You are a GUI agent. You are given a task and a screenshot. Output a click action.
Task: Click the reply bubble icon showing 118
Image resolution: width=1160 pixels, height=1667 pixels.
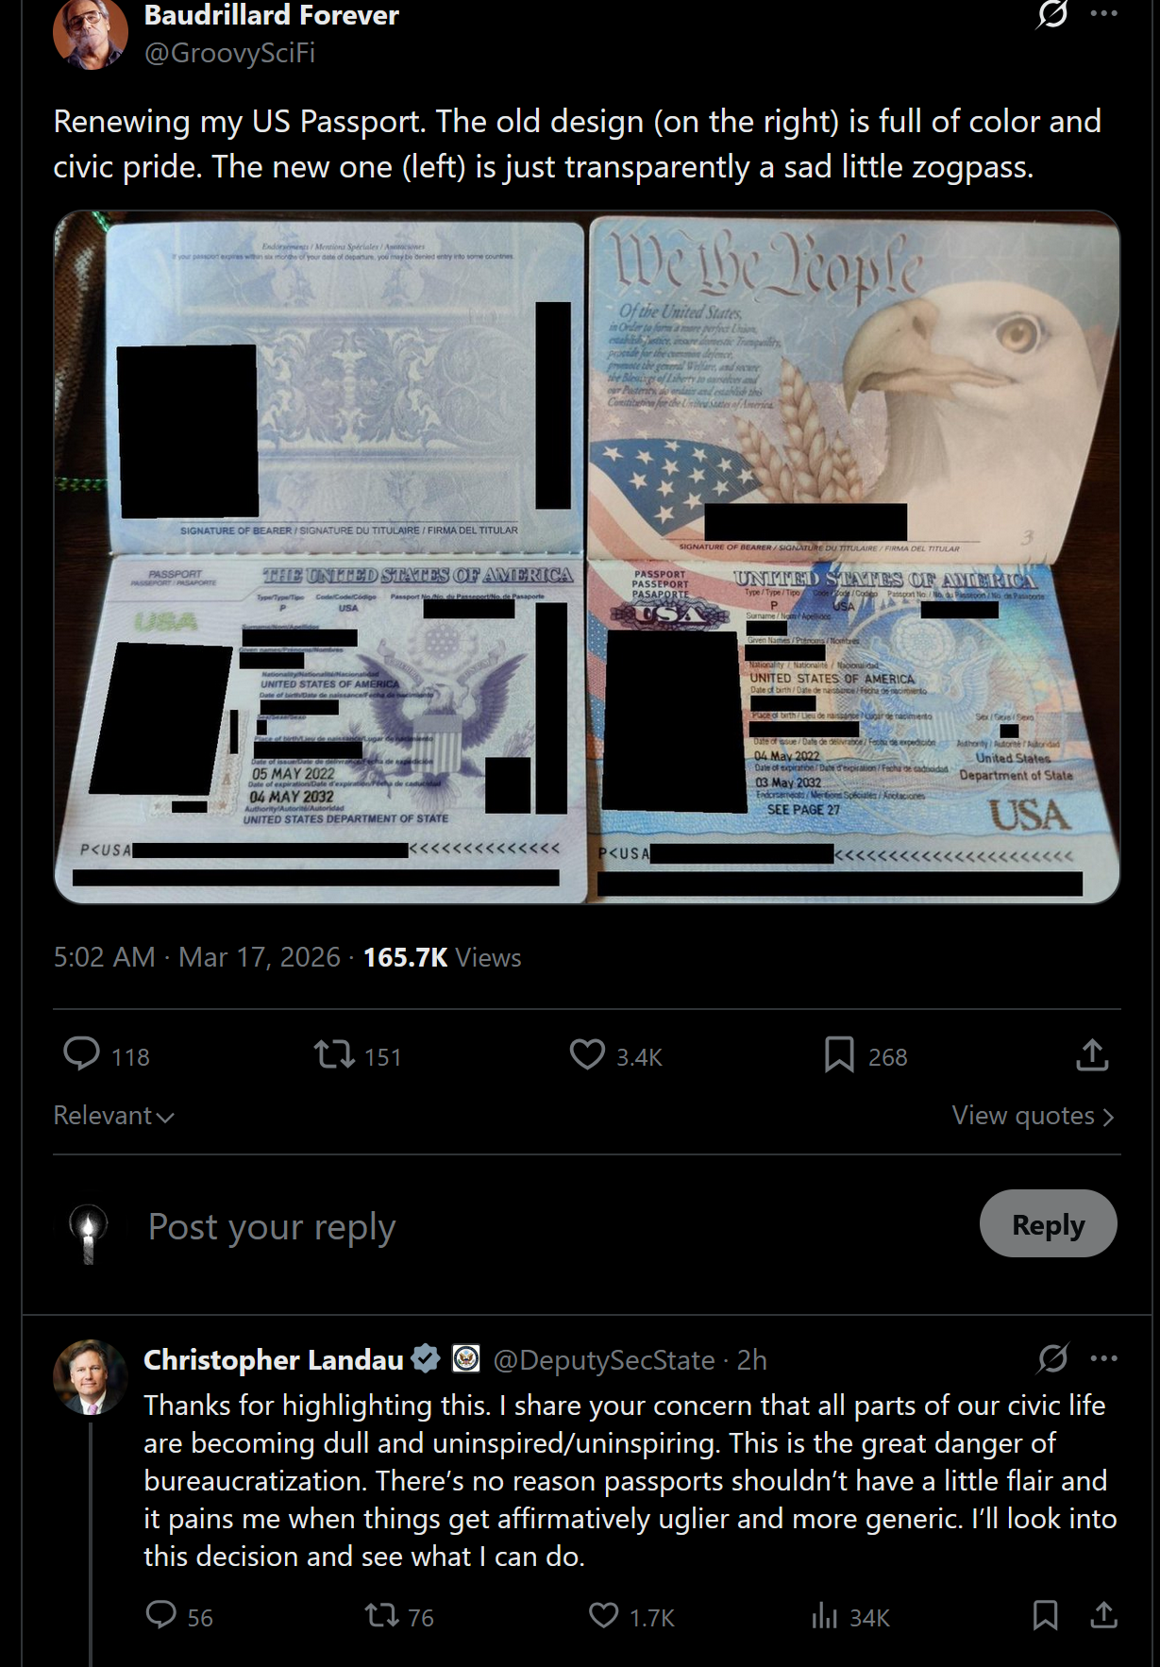pyautogui.click(x=81, y=1054)
